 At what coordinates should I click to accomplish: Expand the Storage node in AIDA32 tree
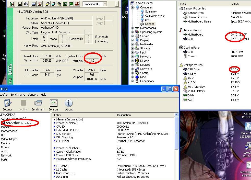click(x=133, y=48)
